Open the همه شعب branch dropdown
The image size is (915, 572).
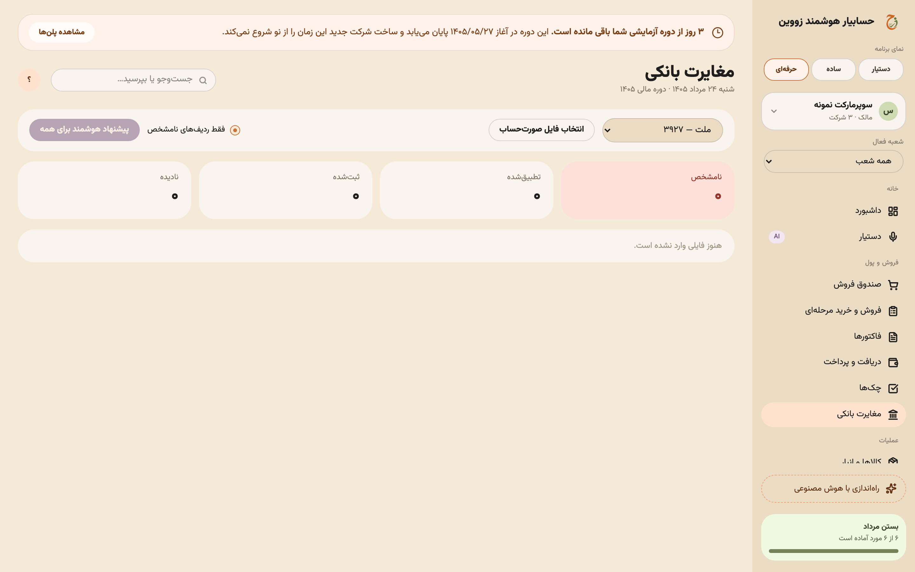point(833,161)
